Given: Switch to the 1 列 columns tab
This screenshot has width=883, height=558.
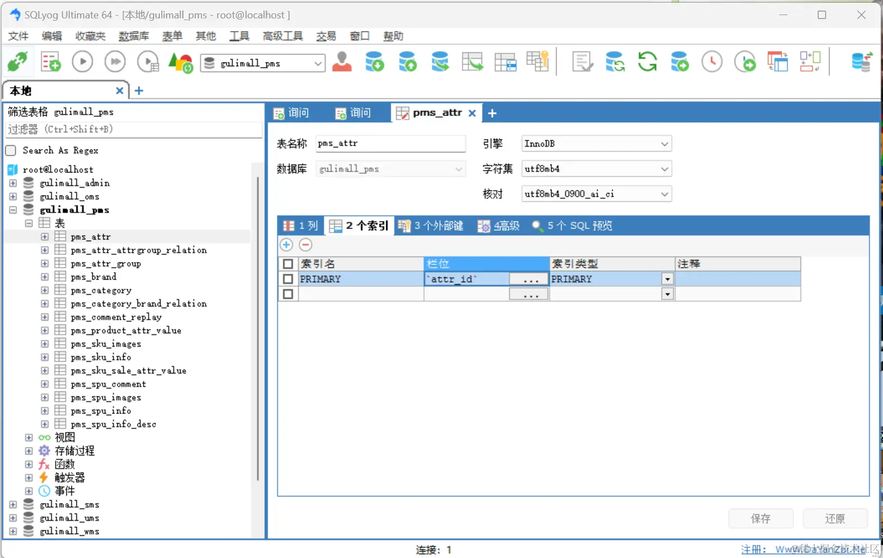Looking at the screenshot, I should coord(301,225).
